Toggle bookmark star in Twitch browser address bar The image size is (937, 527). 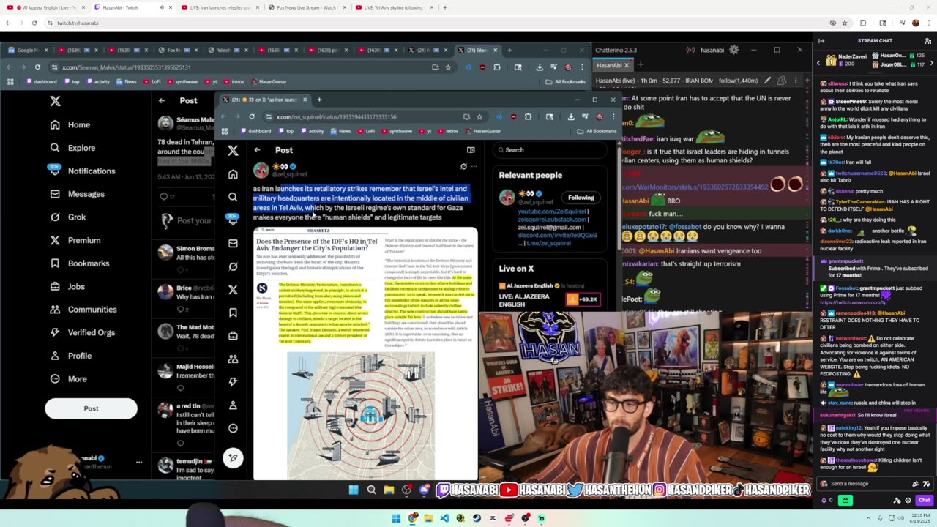tap(844, 23)
